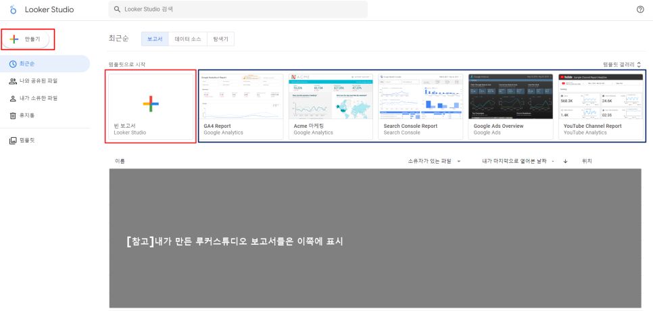Viewport: 653px width, 311px height.
Task: Click the colorful plus icon in 만들기 button
Action: pos(14,39)
